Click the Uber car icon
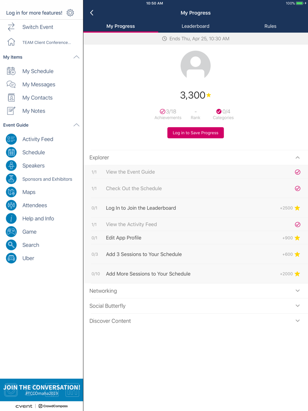Image resolution: width=308 pixels, height=411 pixels. 11,258
